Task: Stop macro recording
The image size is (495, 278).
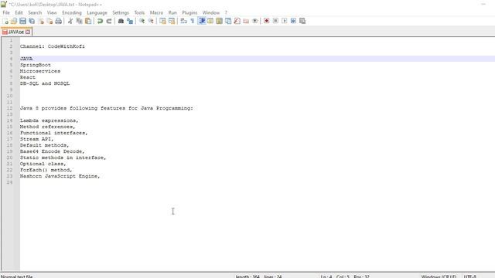Action: pyautogui.click(x=275, y=21)
